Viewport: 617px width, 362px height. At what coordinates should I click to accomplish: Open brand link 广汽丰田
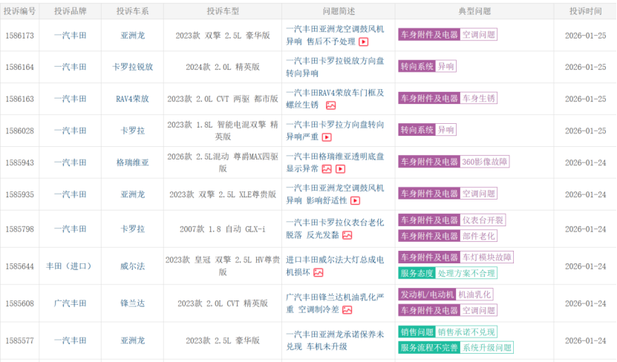tap(70, 303)
